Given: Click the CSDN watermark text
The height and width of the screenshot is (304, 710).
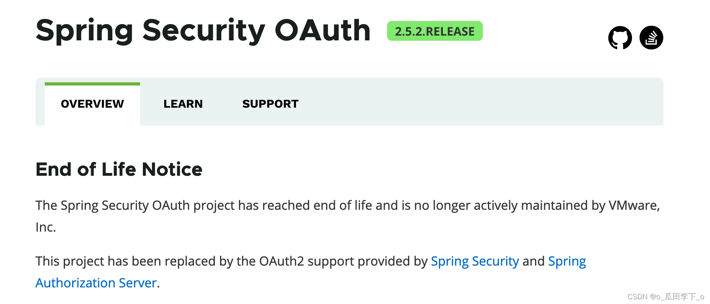Looking at the screenshot, I should tap(665, 296).
